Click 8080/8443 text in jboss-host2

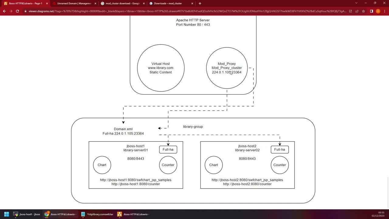coord(247,158)
